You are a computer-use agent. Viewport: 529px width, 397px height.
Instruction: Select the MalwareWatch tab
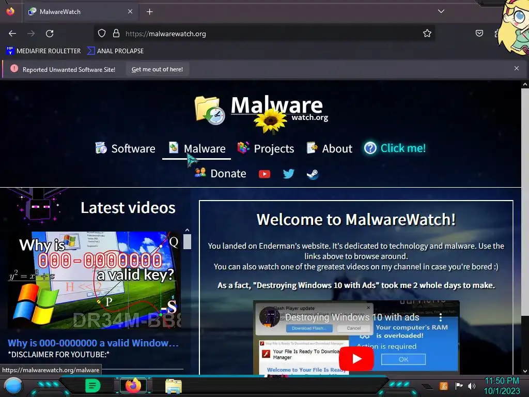pos(80,12)
